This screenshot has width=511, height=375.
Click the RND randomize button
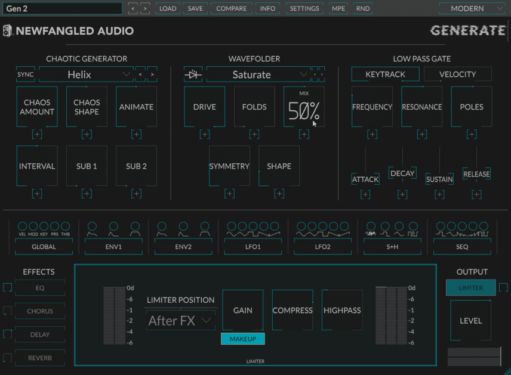363,8
